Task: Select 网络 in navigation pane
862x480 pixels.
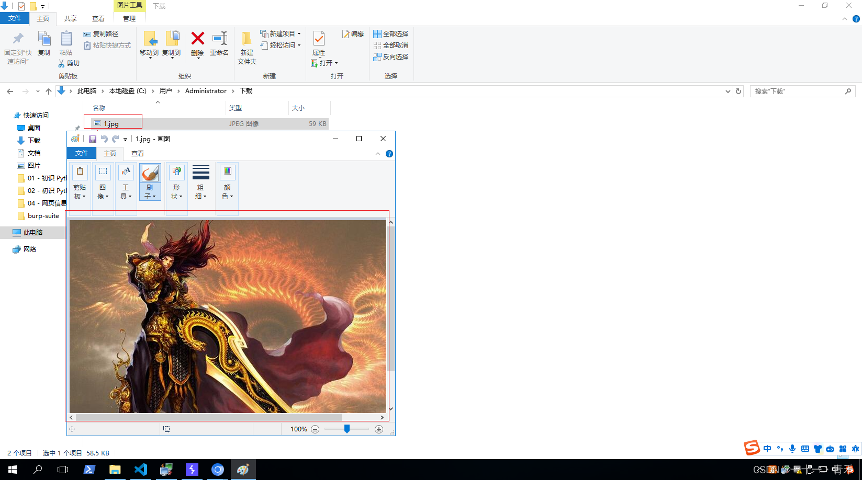Action: 30,249
